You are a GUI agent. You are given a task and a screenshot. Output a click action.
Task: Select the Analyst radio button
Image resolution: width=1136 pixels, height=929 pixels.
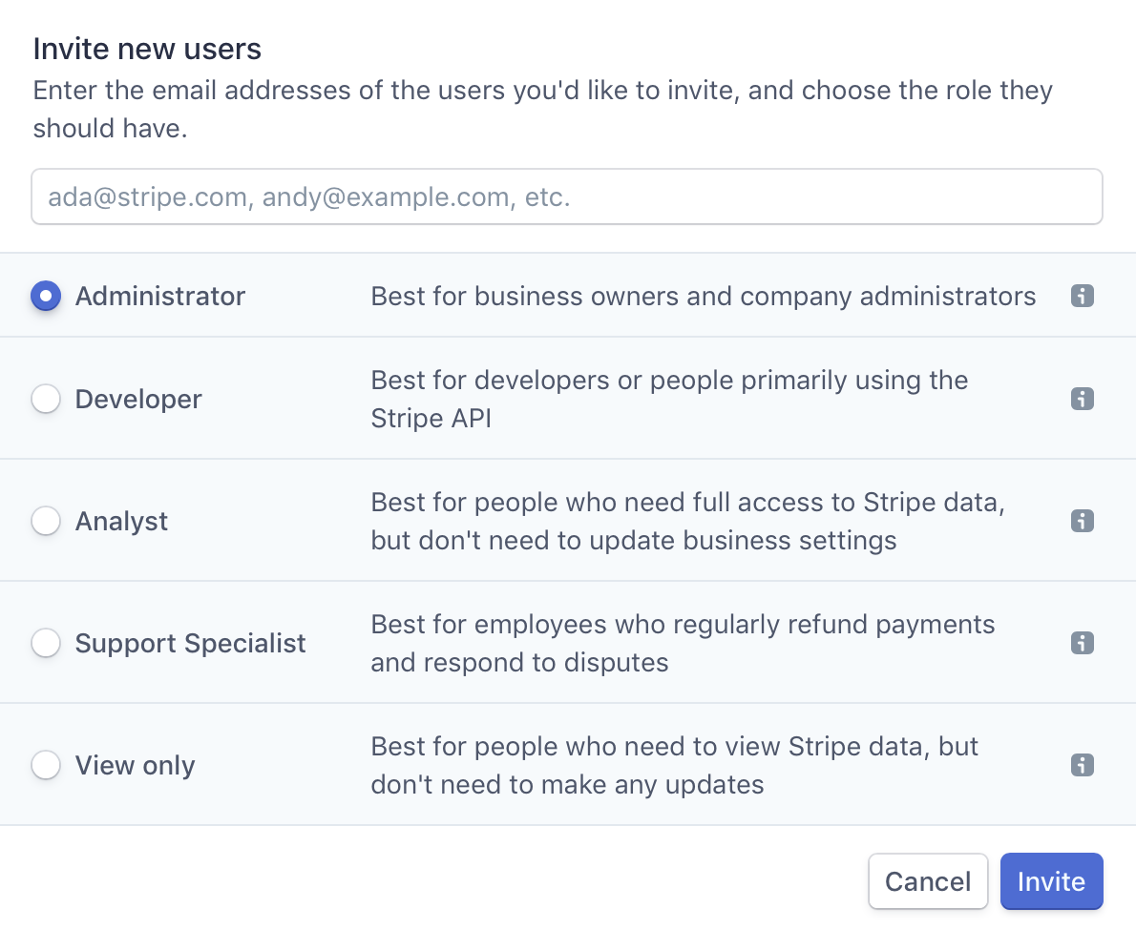coord(46,521)
